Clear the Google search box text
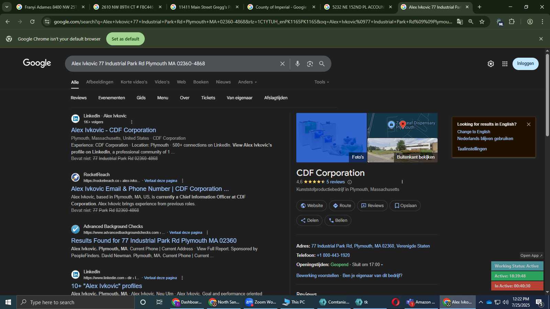 pos(282,64)
